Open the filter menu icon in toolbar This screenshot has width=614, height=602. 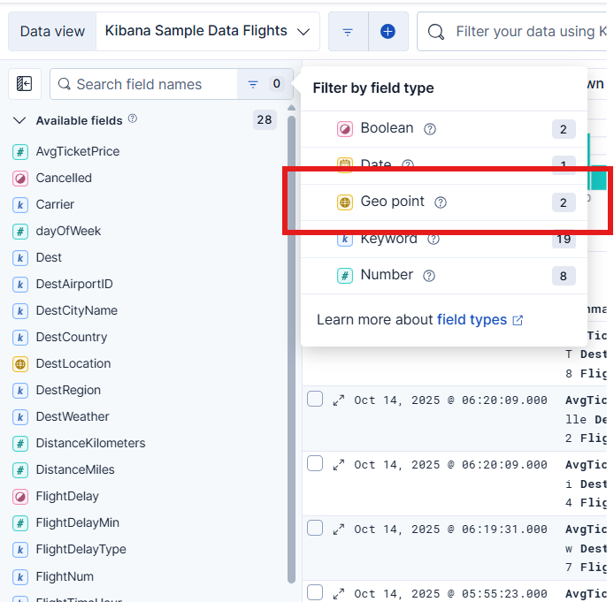click(x=348, y=31)
